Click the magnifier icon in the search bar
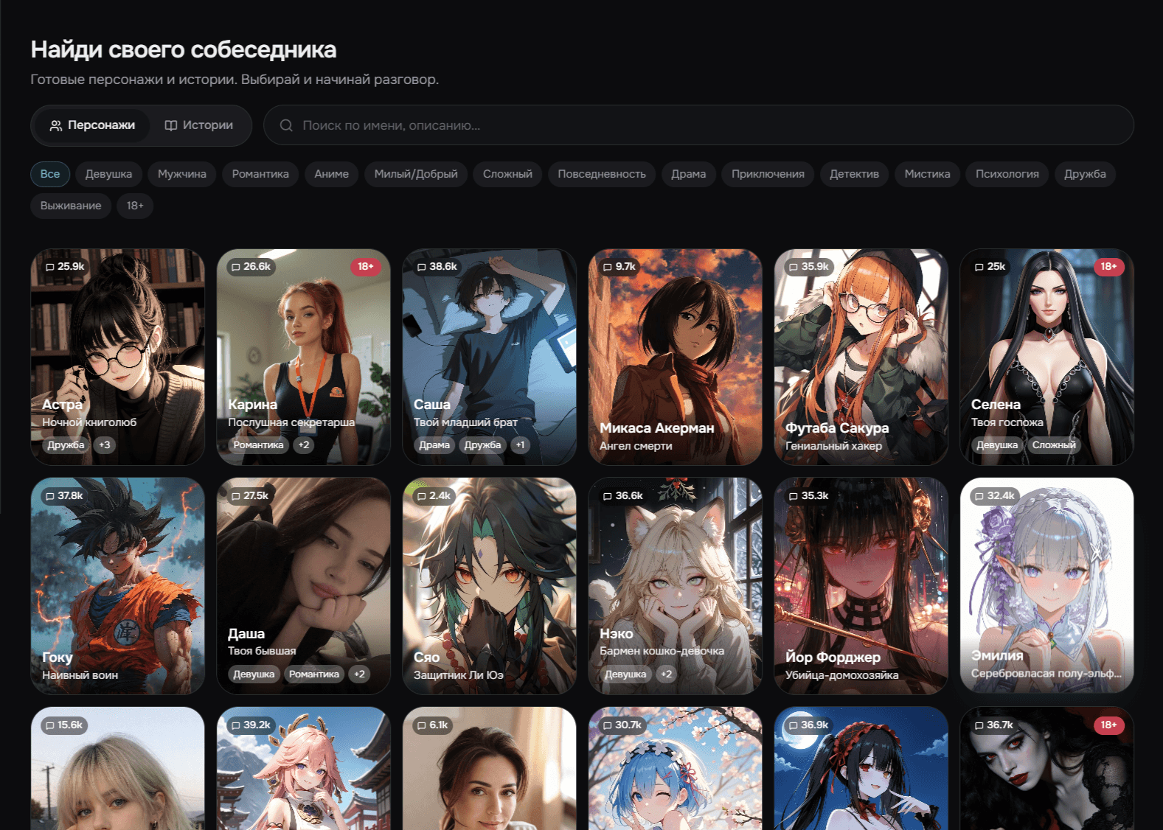This screenshot has height=830, width=1163. click(x=286, y=125)
